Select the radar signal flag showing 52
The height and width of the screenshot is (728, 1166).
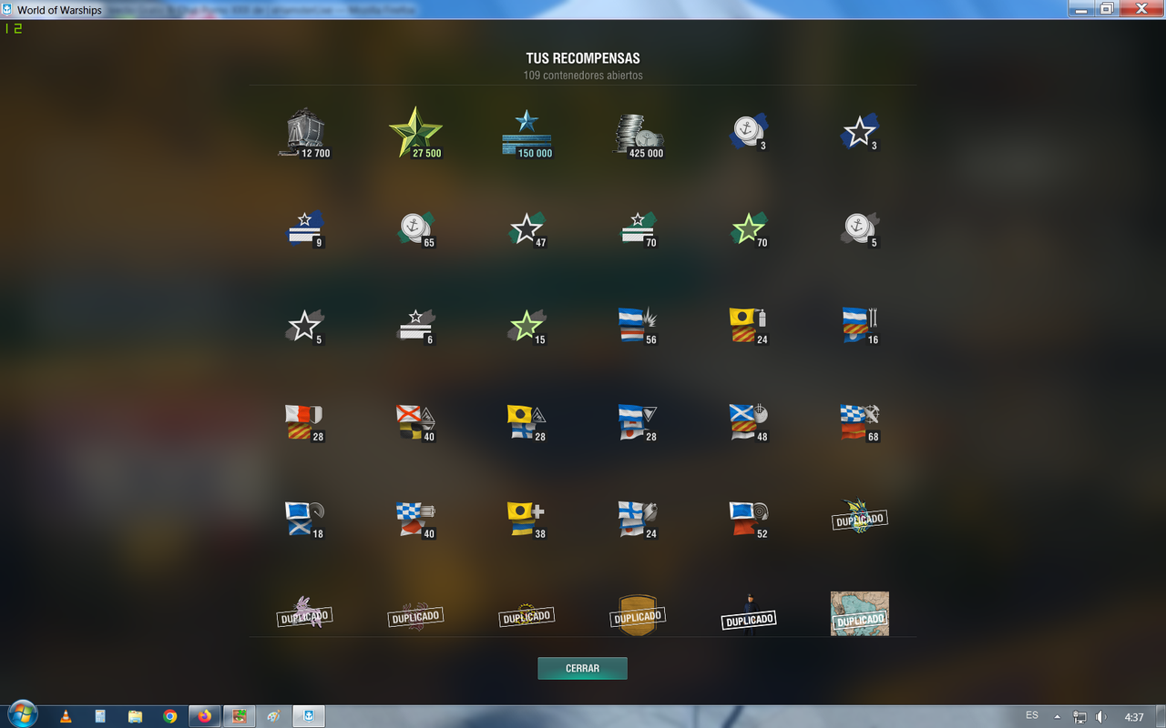pyautogui.click(x=749, y=520)
